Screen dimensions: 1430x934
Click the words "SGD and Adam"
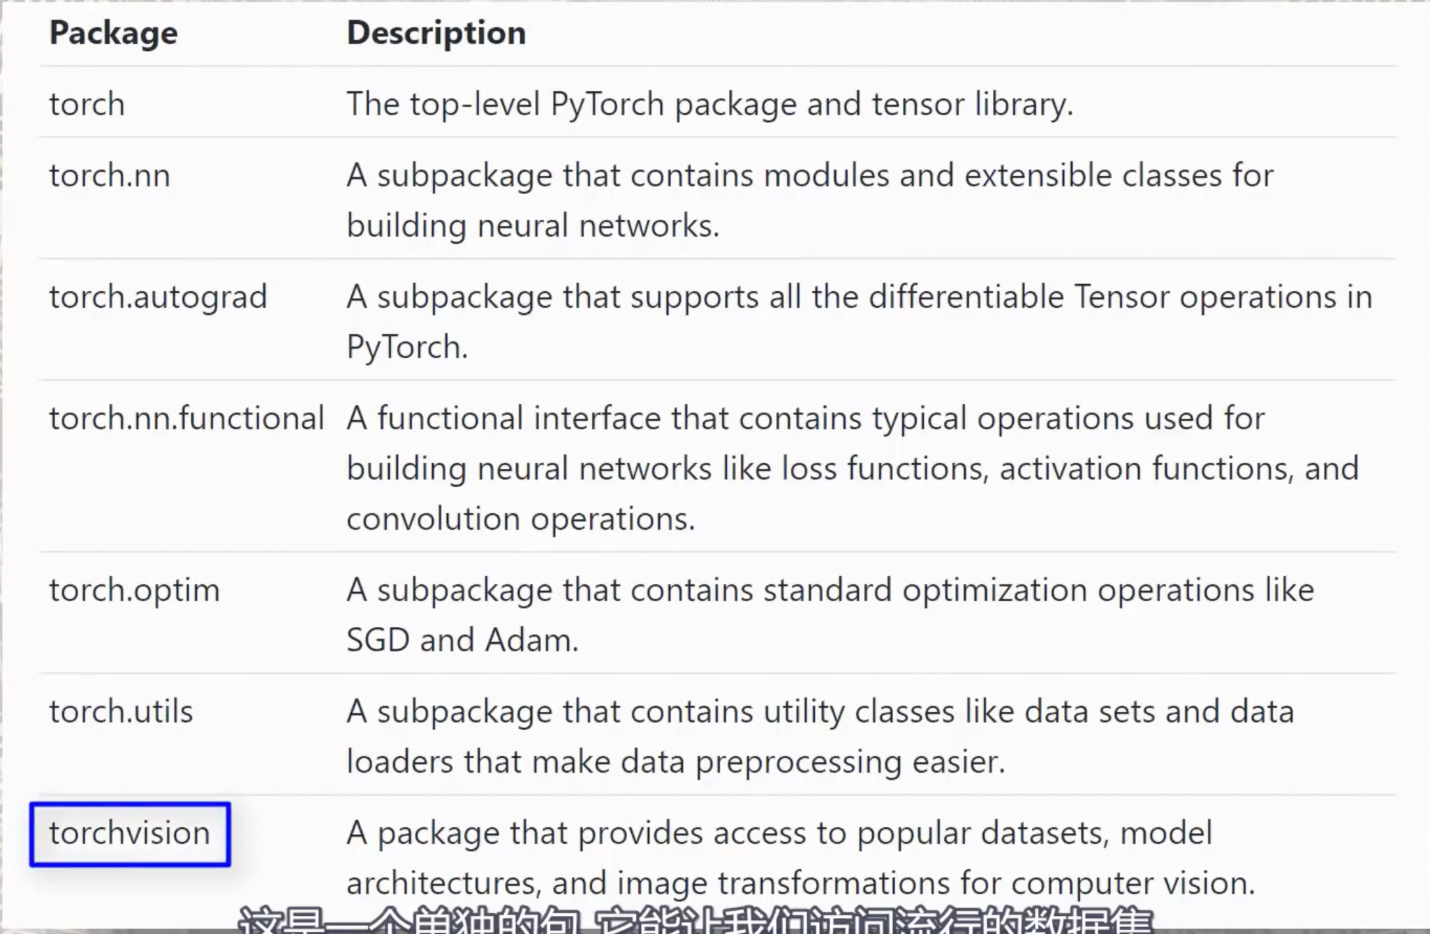462,640
